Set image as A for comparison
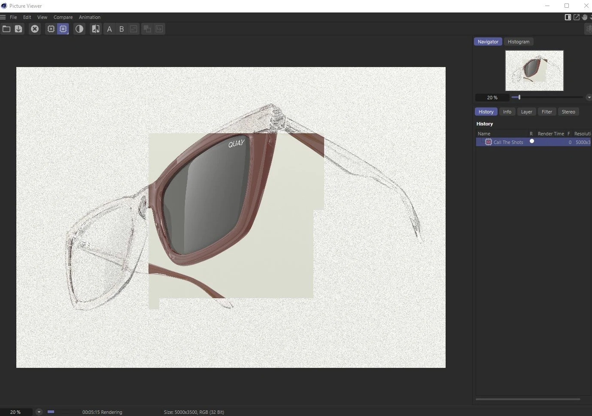Viewport: 592px width, 416px height. [x=109, y=29]
